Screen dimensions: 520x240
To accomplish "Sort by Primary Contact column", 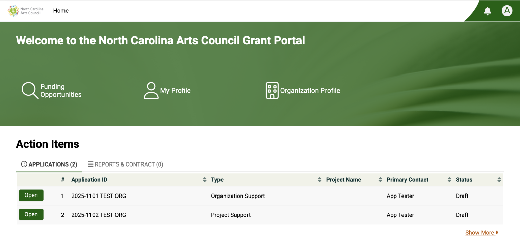I will [449, 180].
